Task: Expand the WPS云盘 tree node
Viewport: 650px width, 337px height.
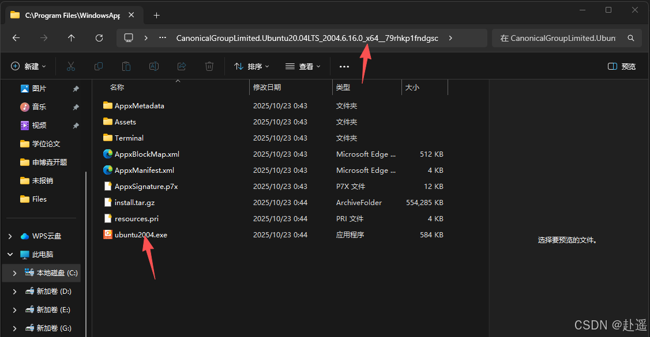Action: [x=10, y=236]
